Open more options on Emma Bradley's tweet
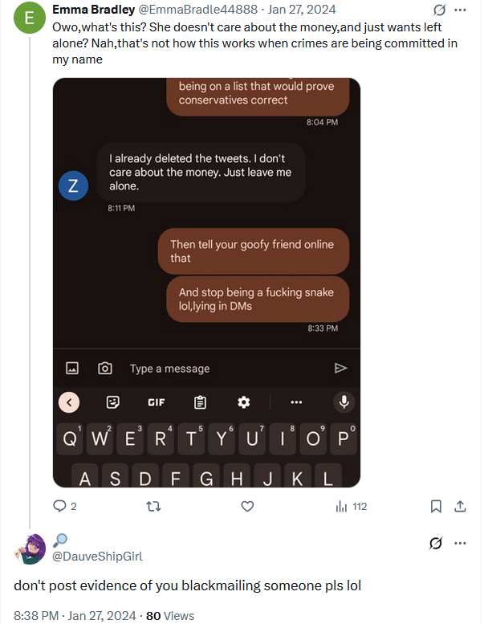The height and width of the screenshot is (624, 484). pos(460,10)
